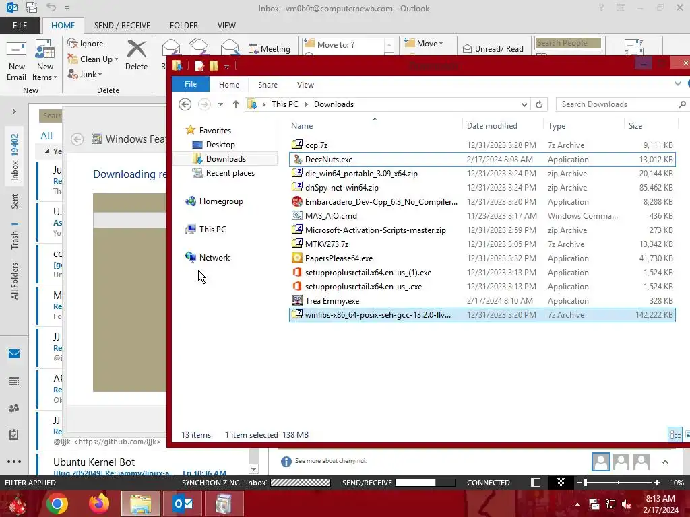Open Explorer Home tab
690x517 pixels.
(229, 85)
